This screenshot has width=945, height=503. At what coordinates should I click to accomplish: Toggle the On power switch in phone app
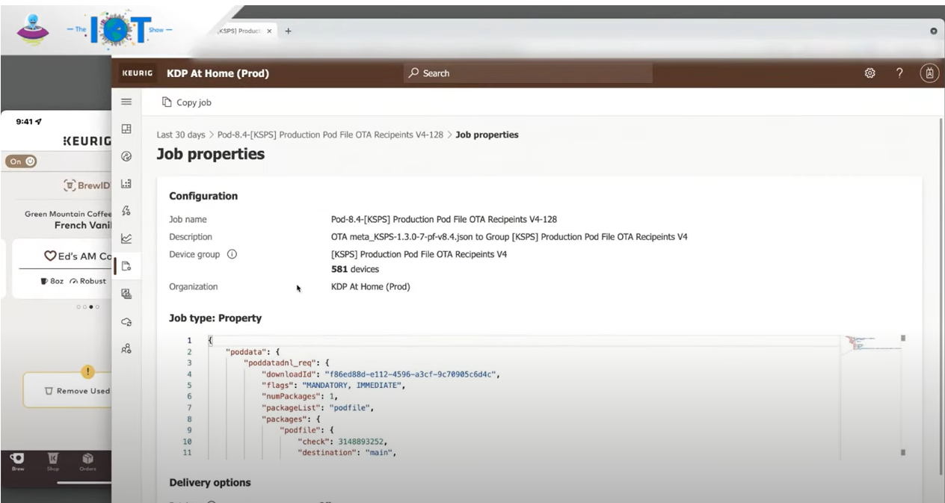21,161
